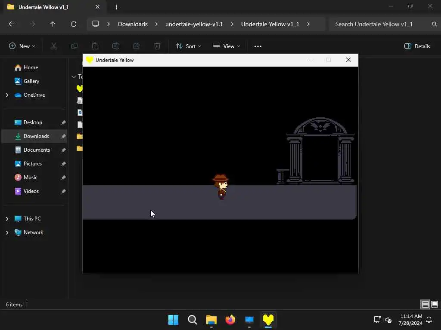
Task: Click the character in the game
Action: [x=221, y=187]
